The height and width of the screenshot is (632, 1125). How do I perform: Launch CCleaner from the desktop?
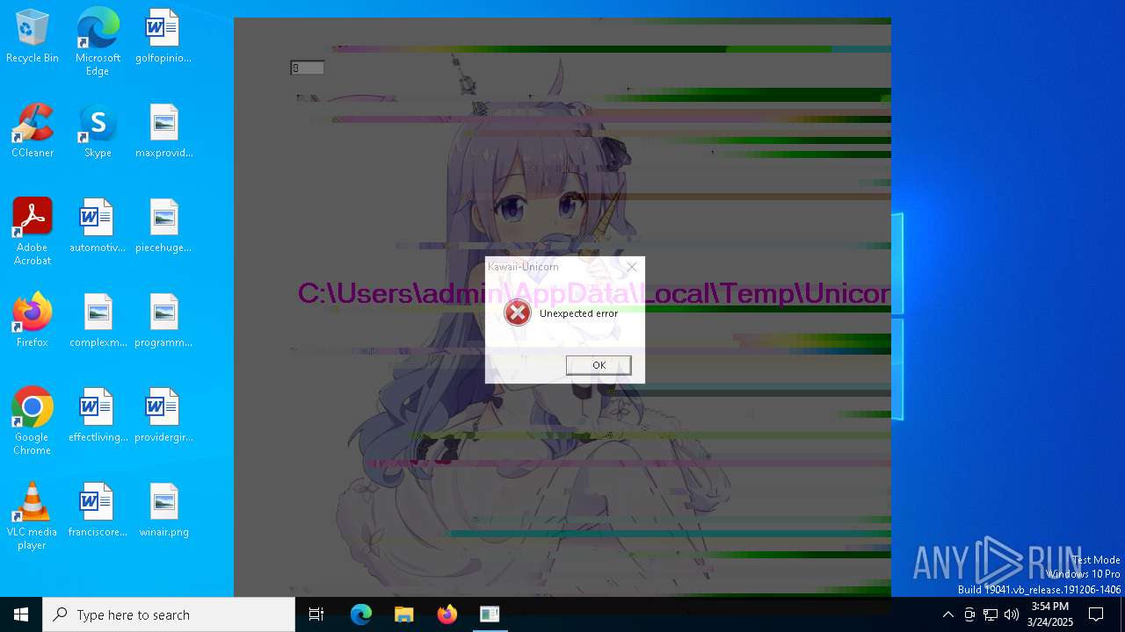click(x=33, y=132)
